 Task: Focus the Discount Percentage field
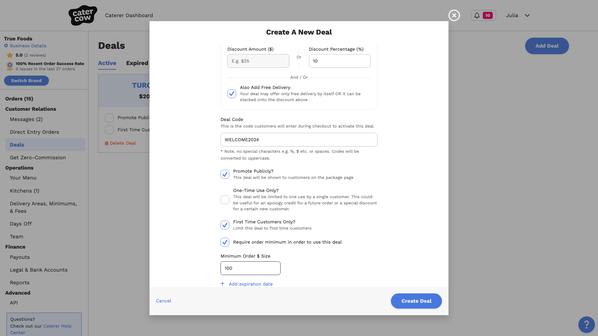pyautogui.click(x=339, y=61)
